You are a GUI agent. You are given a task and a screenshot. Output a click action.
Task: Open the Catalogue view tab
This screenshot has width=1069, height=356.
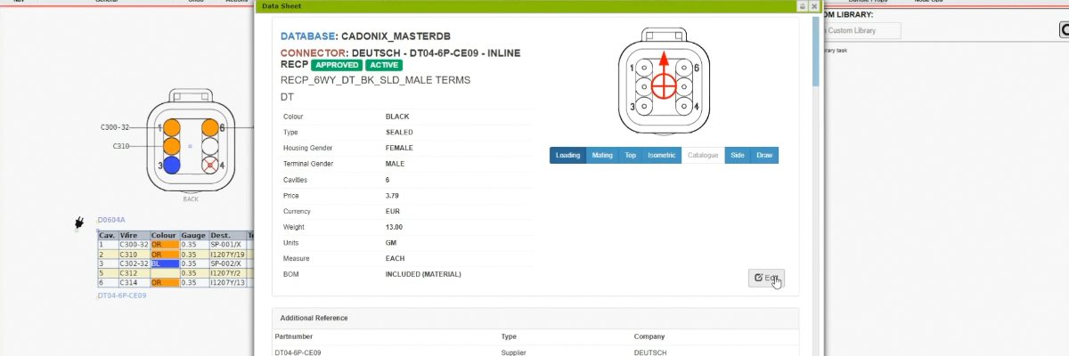coord(703,155)
